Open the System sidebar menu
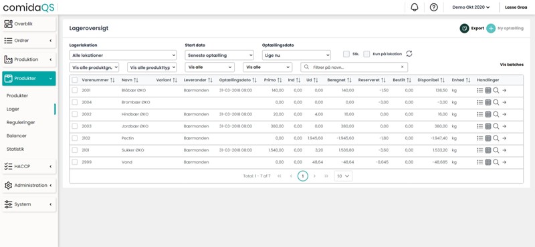Image resolution: width=535 pixels, height=247 pixels. 28,204
